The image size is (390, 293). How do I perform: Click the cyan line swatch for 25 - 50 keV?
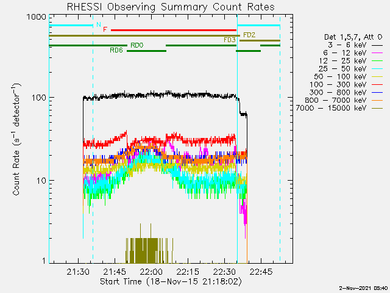(377, 69)
